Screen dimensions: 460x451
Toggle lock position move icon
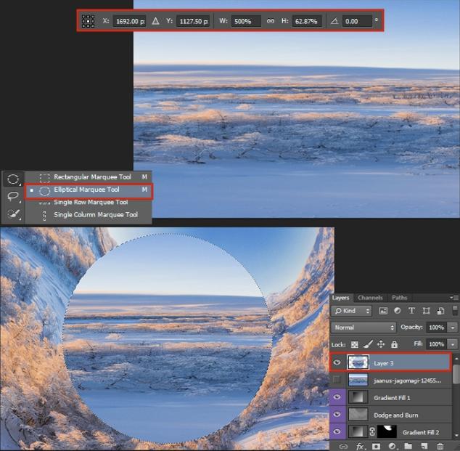point(381,344)
